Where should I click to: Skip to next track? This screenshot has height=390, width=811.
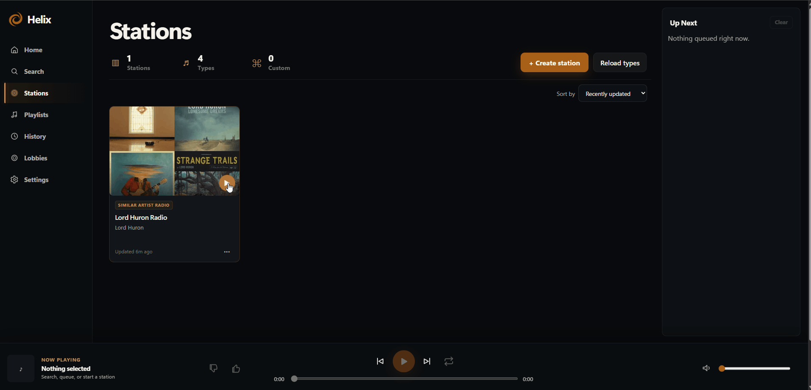coord(427,361)
